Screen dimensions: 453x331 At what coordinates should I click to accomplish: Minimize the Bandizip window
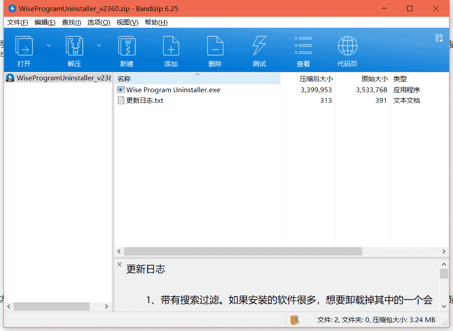point(384,8)
